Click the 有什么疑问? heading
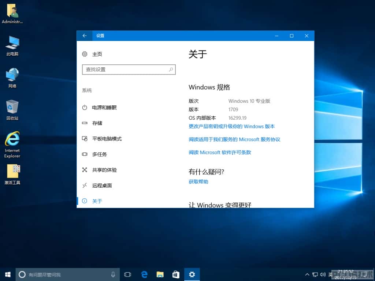 pyautogui.click(x=206, y=172)
